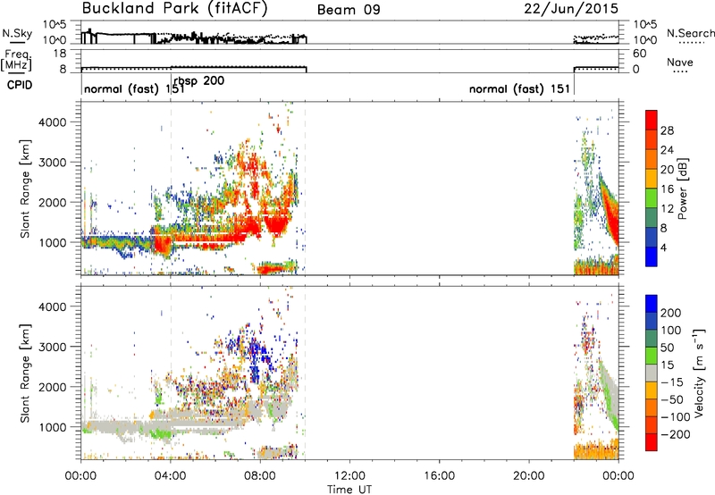Image resolution: width=715 pixels, height=495 pixels.
Task: Click the date '22/Jun/2015'
Action: click(571, 8)
